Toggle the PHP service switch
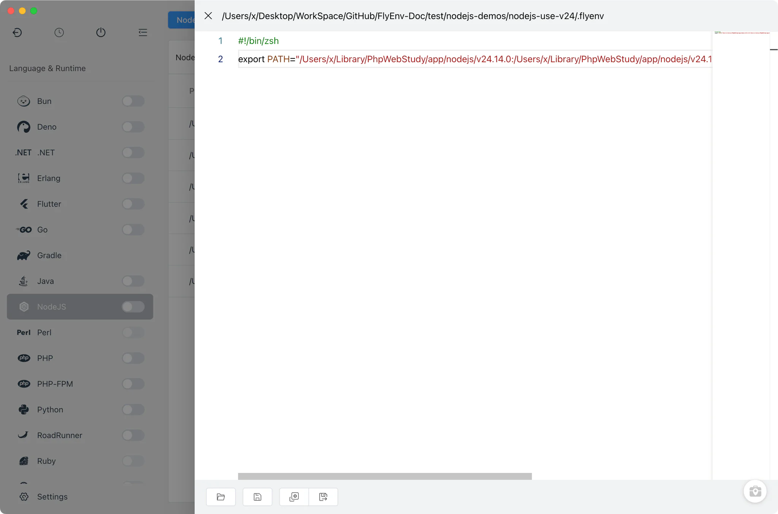 click(x=133, y=358)
